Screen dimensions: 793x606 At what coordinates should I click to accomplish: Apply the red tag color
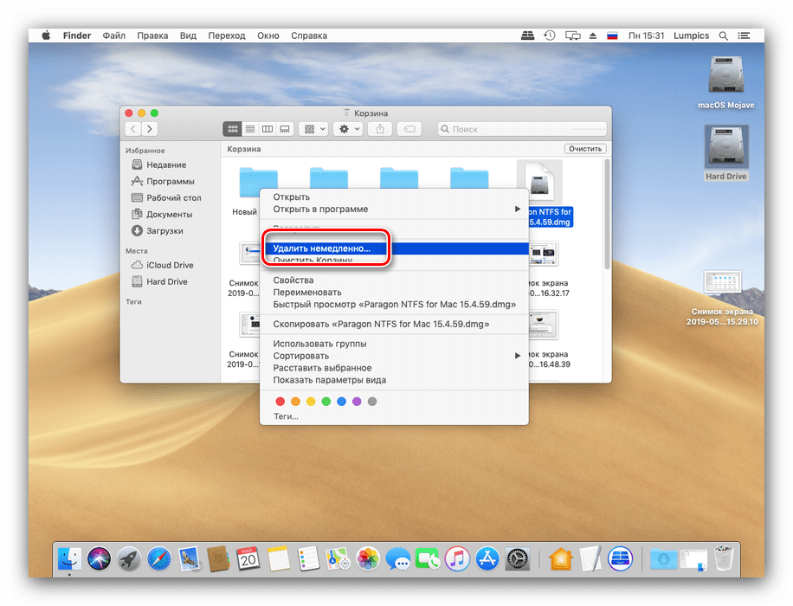[x=280, y=402]
